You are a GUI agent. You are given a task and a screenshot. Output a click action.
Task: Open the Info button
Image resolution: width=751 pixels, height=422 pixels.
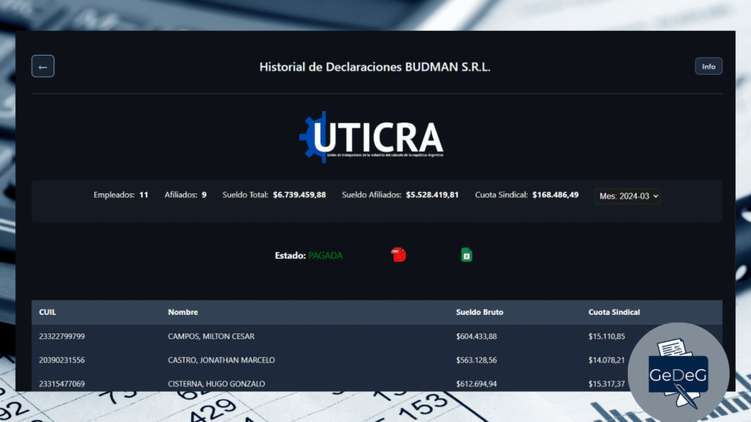coord(708,67)
